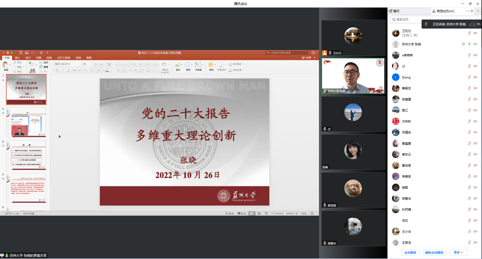
Task: Open the font size dropdown showing 26
Action: click(x=91, y=64)
